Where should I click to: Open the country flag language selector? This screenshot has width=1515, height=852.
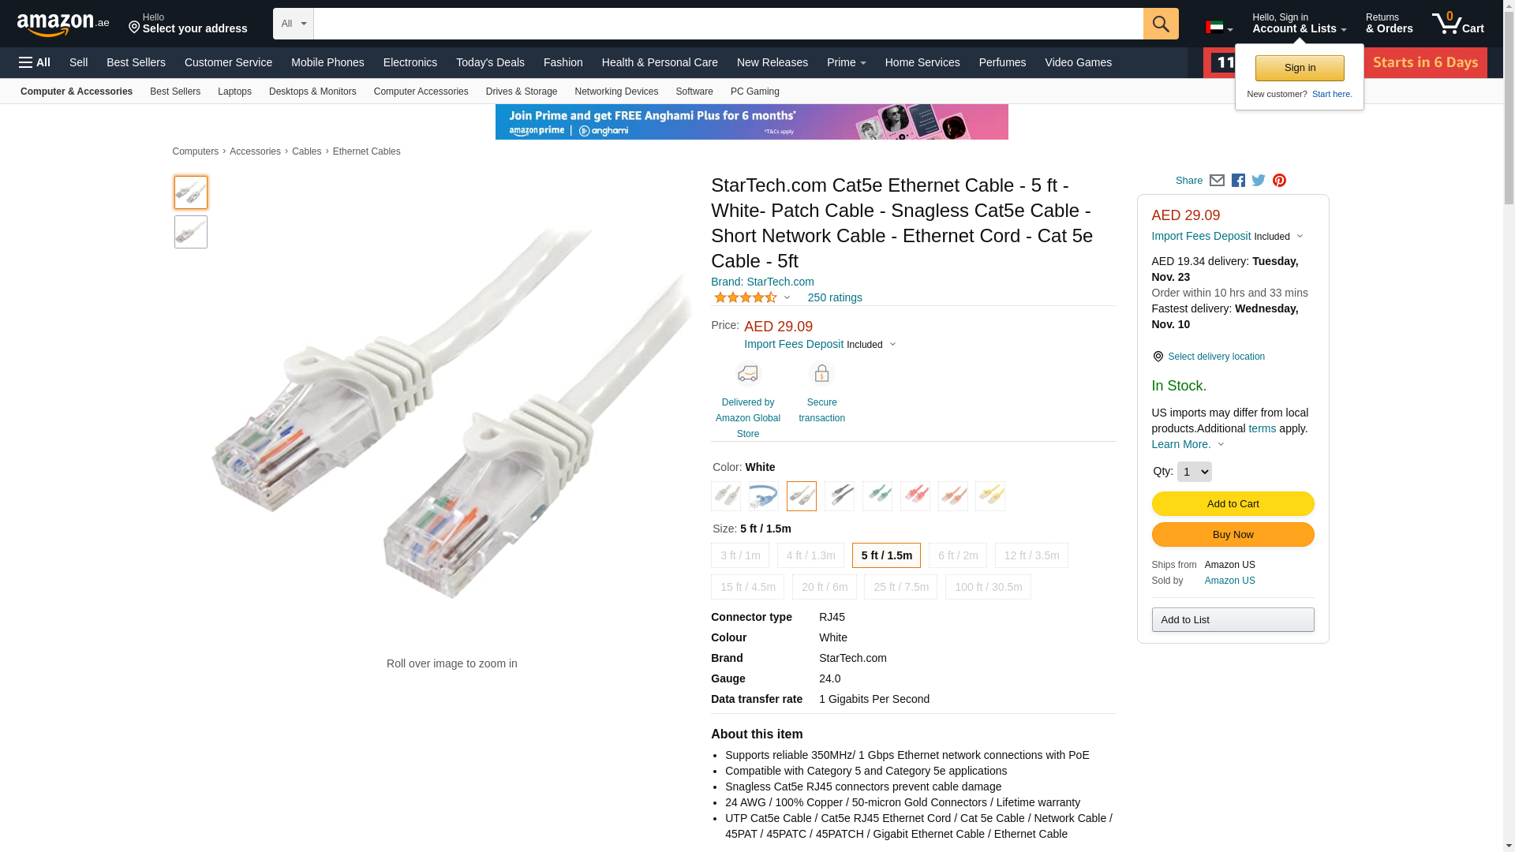pyautogui.click(x=1218, y=28)
